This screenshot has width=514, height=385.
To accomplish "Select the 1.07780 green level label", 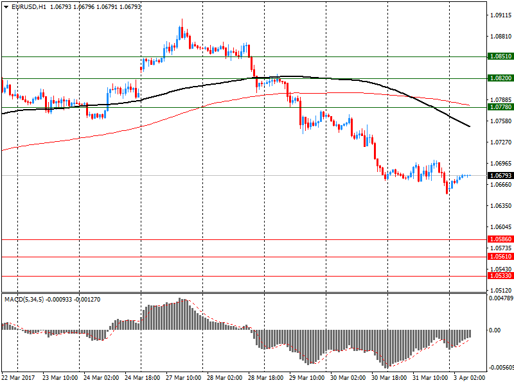I will (501, 107).
